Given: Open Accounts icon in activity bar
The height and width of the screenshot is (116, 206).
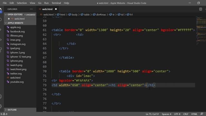Looking at the screenshot, I should pyautogui.click(x=1, y=96).
